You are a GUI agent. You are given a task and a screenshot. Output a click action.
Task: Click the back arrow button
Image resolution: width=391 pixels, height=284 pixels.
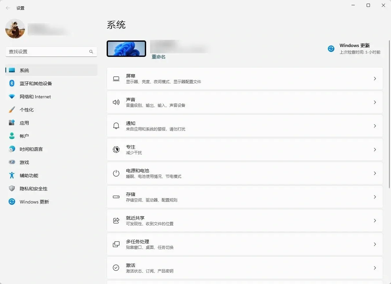[x=8, y=8]
